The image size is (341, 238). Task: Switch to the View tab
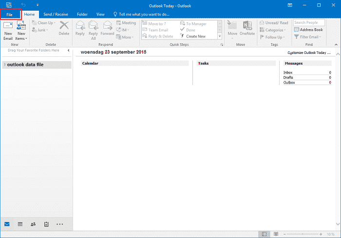(100, 14)
